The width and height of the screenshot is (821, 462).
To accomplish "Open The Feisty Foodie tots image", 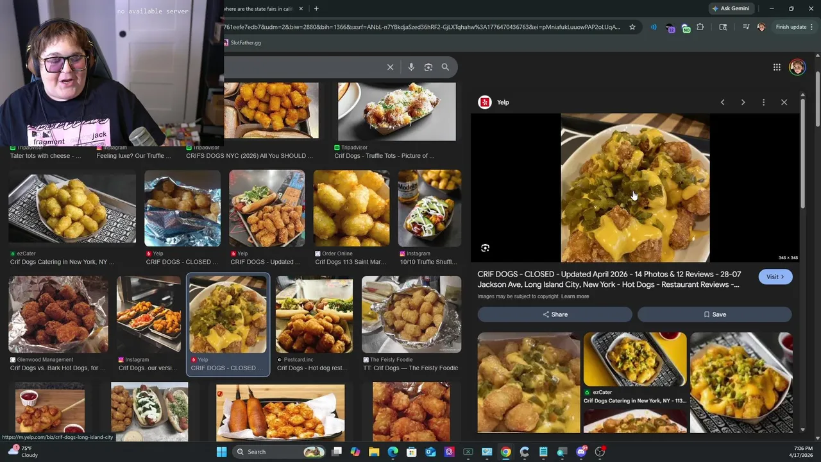I will click(411, 314).
